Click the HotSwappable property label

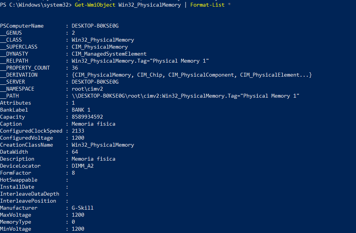click(19, 180)
